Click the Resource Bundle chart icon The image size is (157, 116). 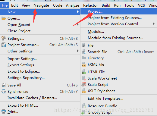pos(84,106)
